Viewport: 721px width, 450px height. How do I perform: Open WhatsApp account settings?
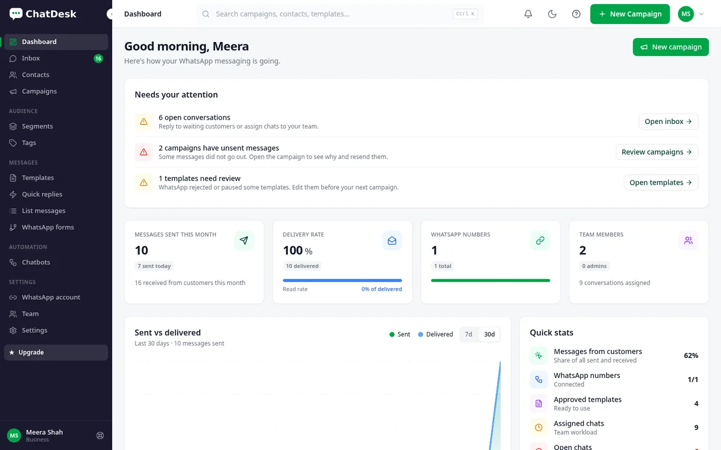pyautogui.click(x=56, y=297)
